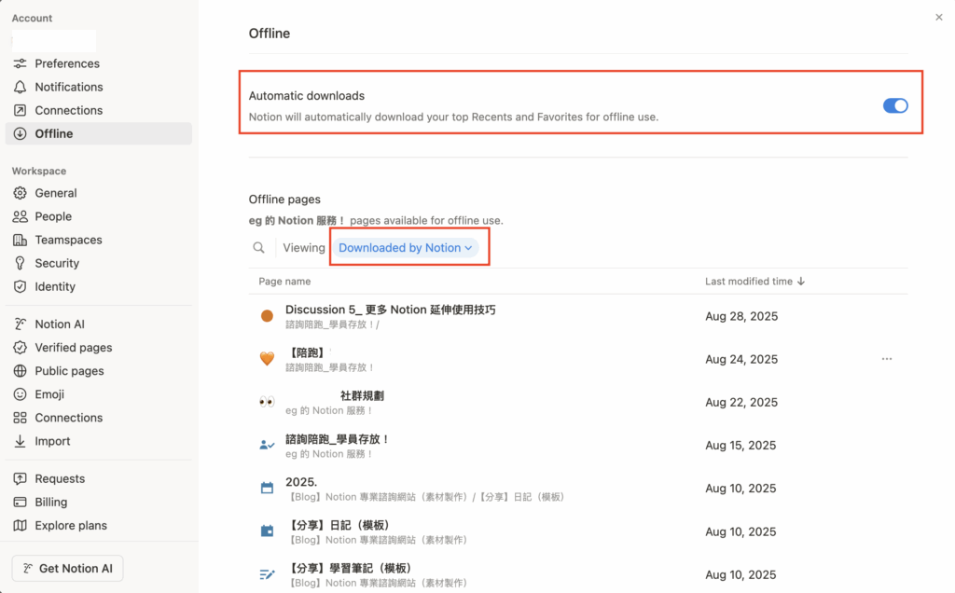
Task: Open the Downloaded by Notion filter dropdown
Action: pyautogui.click(x=405, y=248)
